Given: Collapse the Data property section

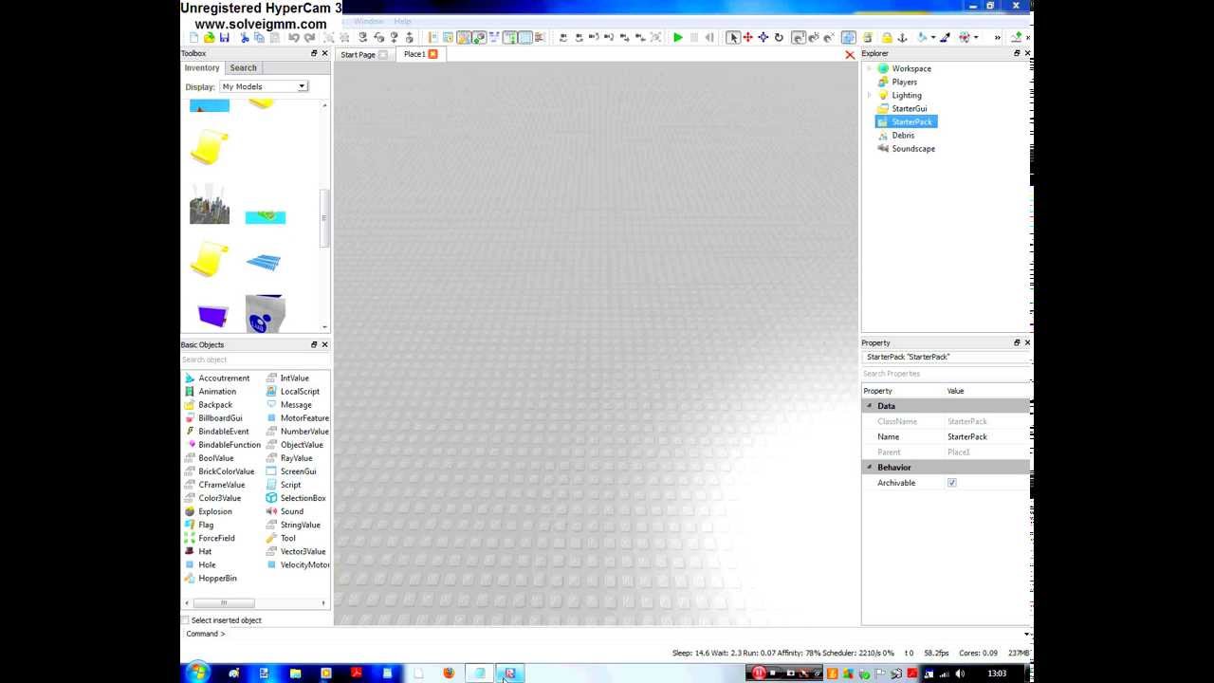Looking at the screenshot, I should [x=869, y=406].
